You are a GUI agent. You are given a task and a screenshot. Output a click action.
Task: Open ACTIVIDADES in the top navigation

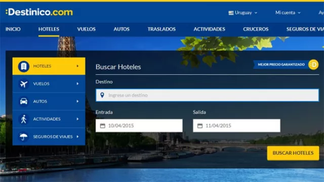(x=209, y=29)
